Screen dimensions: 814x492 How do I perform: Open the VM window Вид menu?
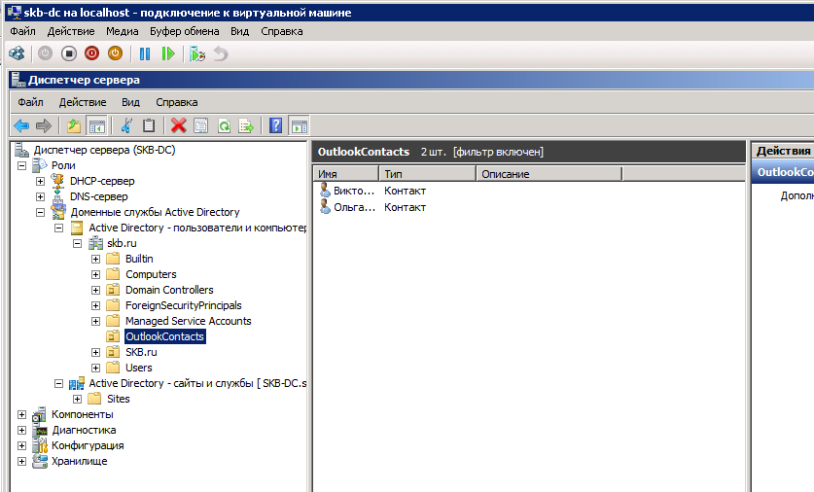coord(240,31)
